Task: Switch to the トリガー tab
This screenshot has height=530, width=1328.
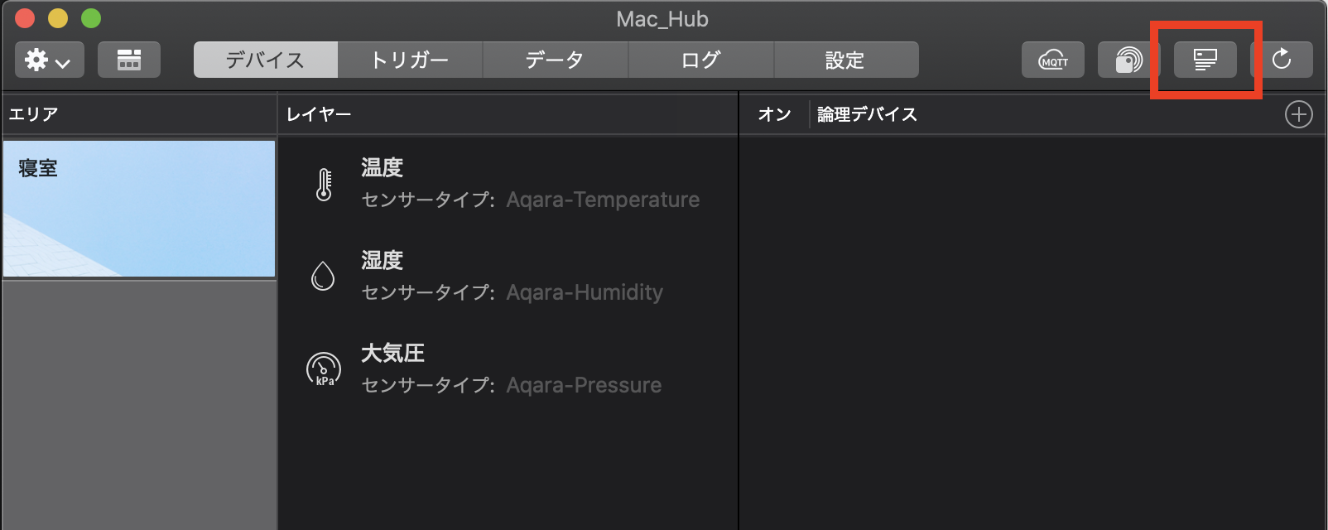Action: (410, 60)
